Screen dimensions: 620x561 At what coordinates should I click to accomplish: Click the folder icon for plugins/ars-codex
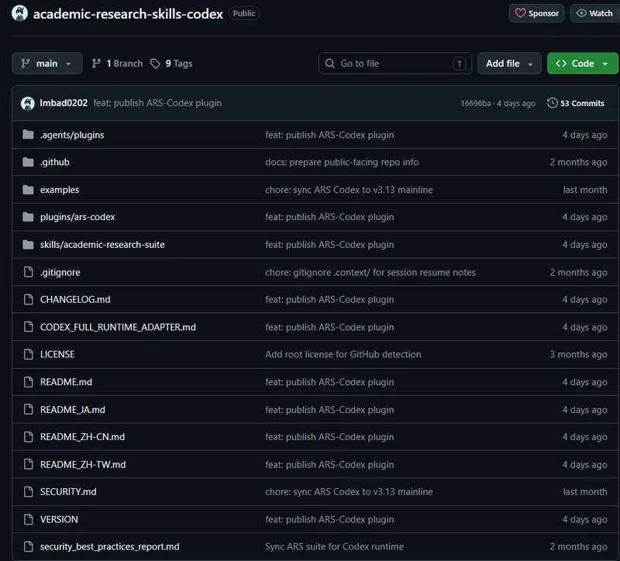pyautogui.click(x=28, y=217)
